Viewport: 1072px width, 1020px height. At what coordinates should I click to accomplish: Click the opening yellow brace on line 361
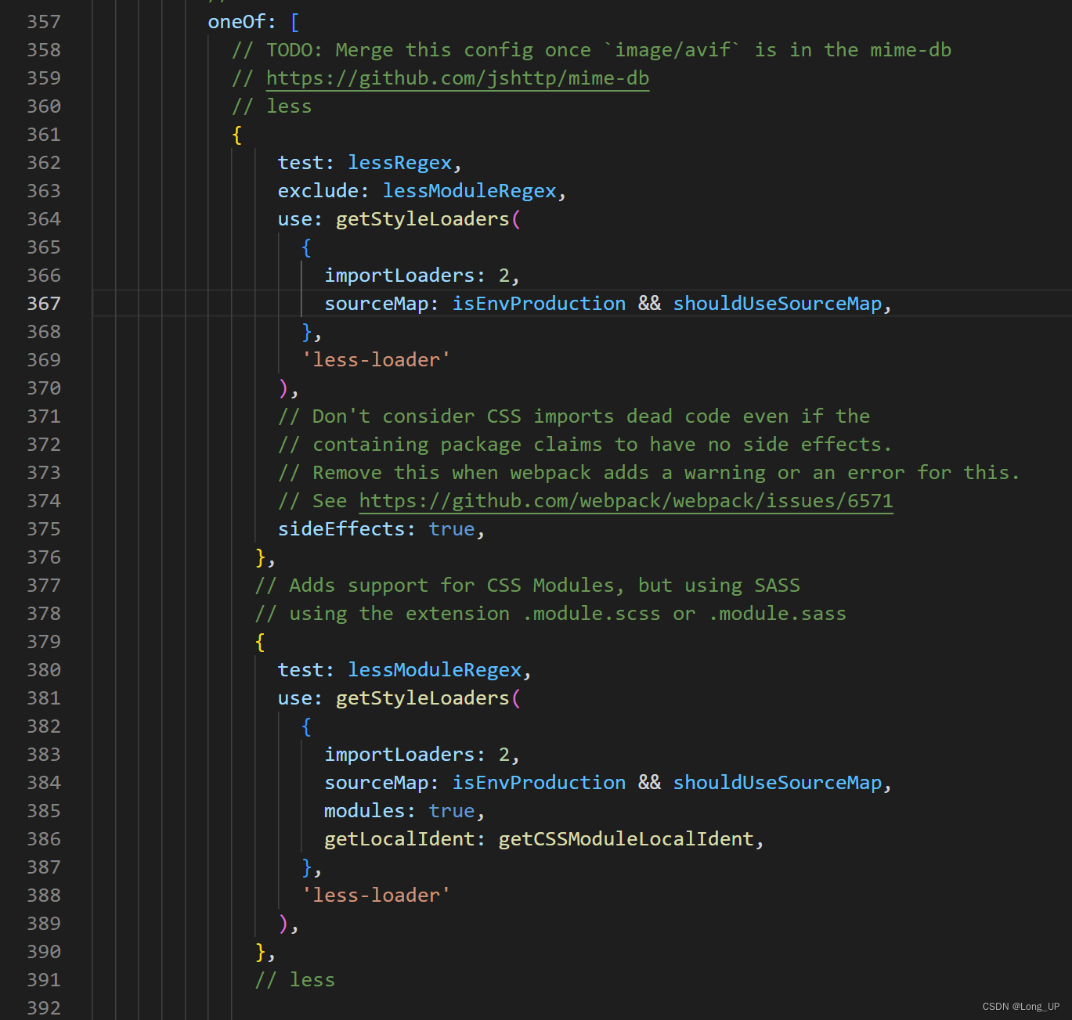(x=237, y=135)
